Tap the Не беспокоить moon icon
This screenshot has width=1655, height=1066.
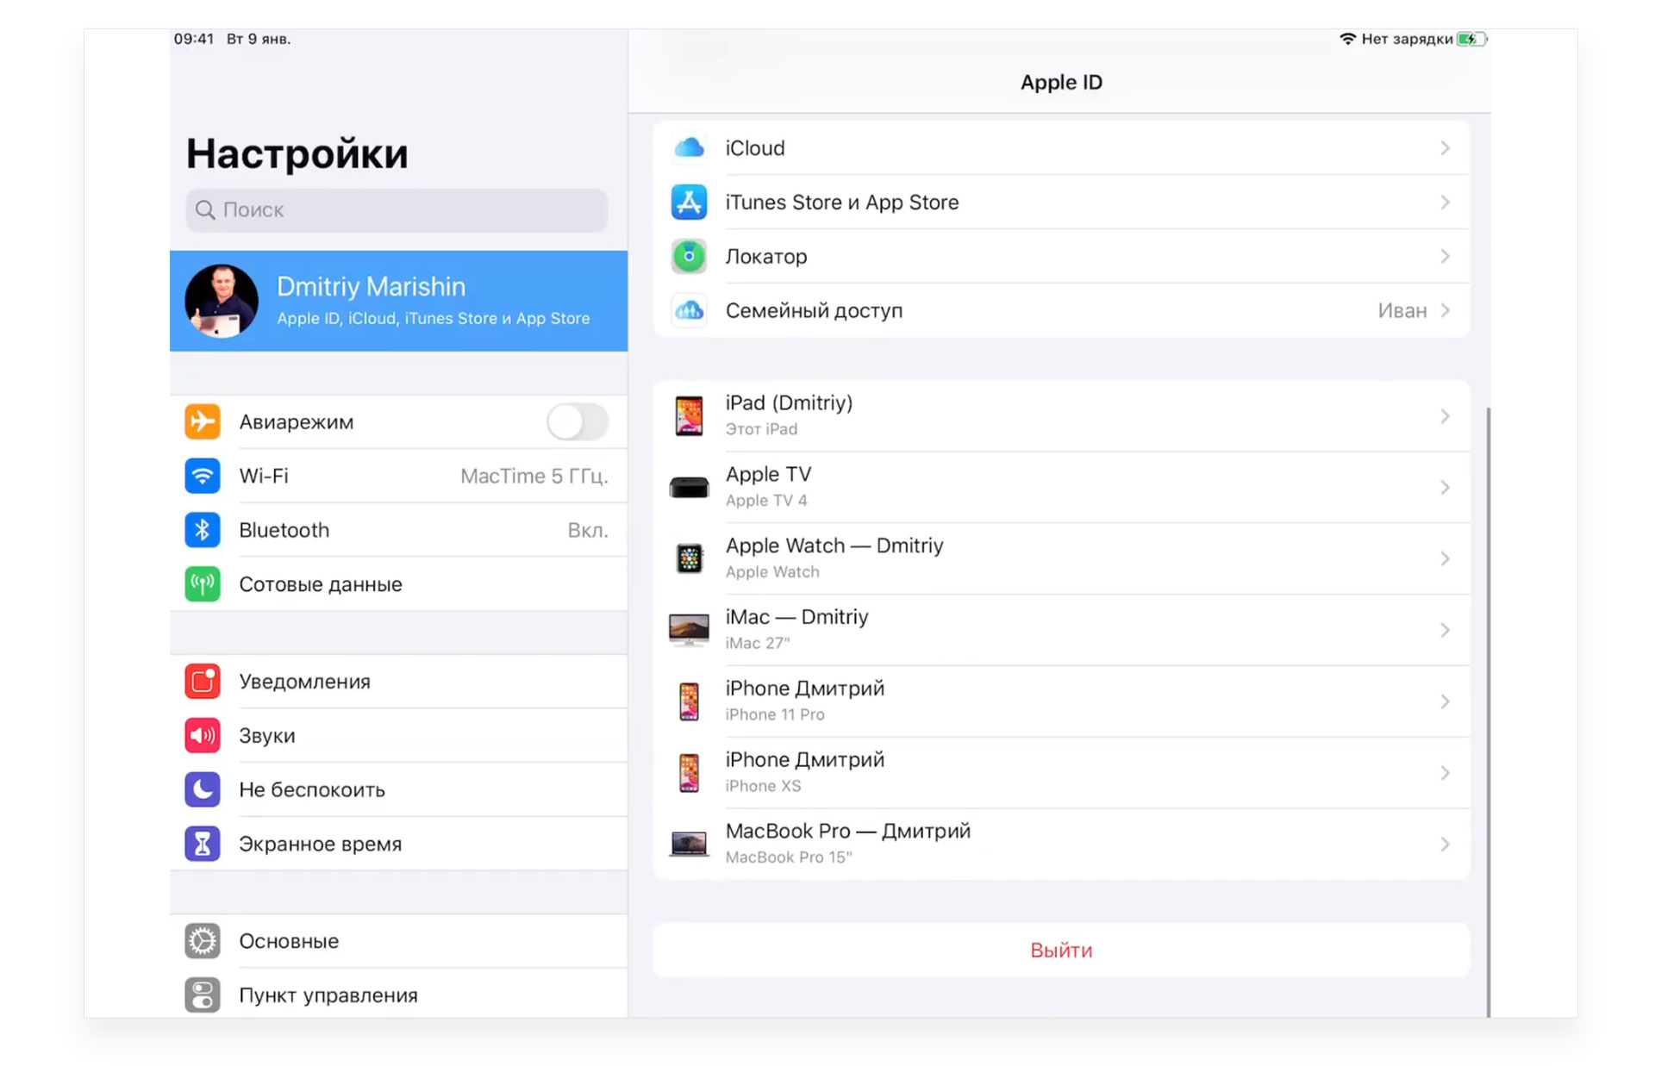(203, 789)
